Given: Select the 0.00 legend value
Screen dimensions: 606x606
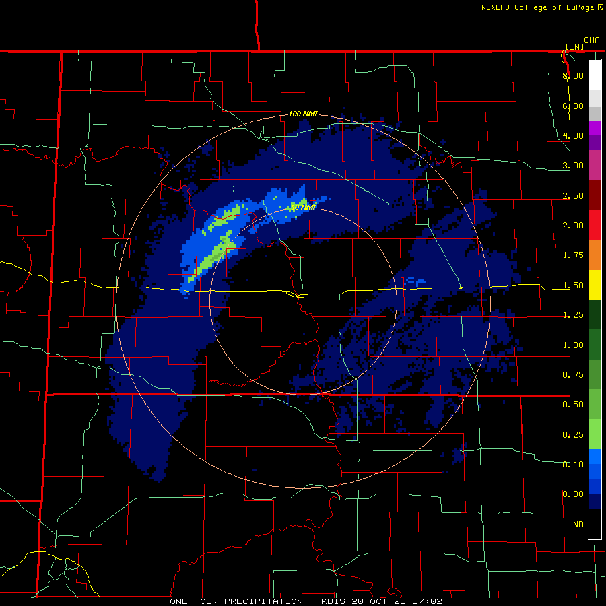Looking at the screenshot, I should (x=573, y=494).
